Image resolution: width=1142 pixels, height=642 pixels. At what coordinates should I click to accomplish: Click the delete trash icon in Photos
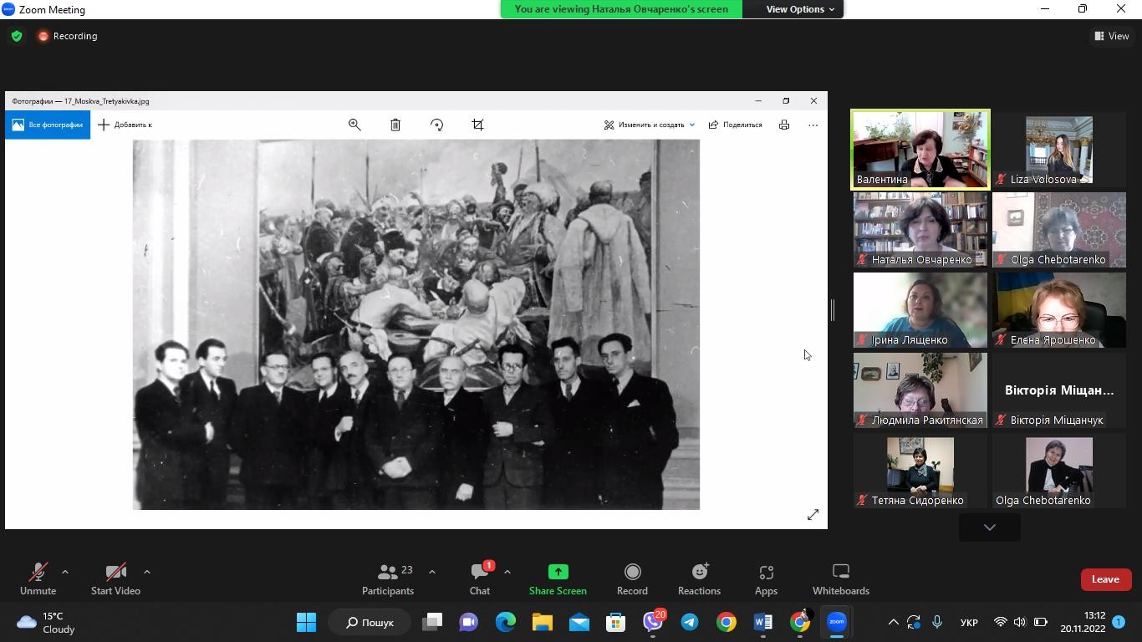(x=395, y=125)
